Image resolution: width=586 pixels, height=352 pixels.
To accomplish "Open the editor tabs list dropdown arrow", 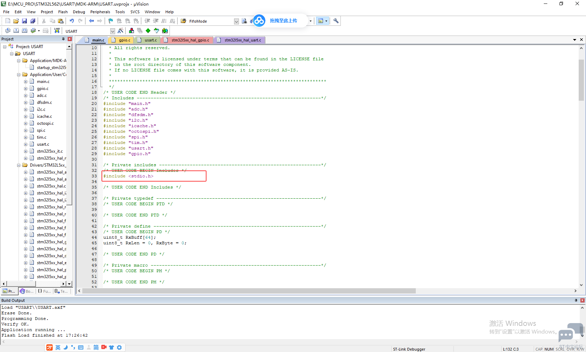I will point(574,40).
